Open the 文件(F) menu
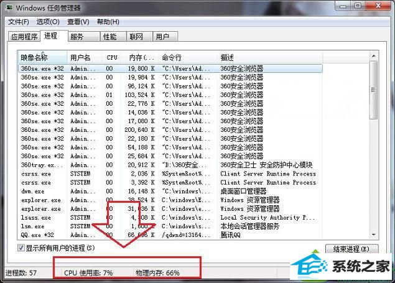The height and width of the screenshot is (283, 395). 19,22
